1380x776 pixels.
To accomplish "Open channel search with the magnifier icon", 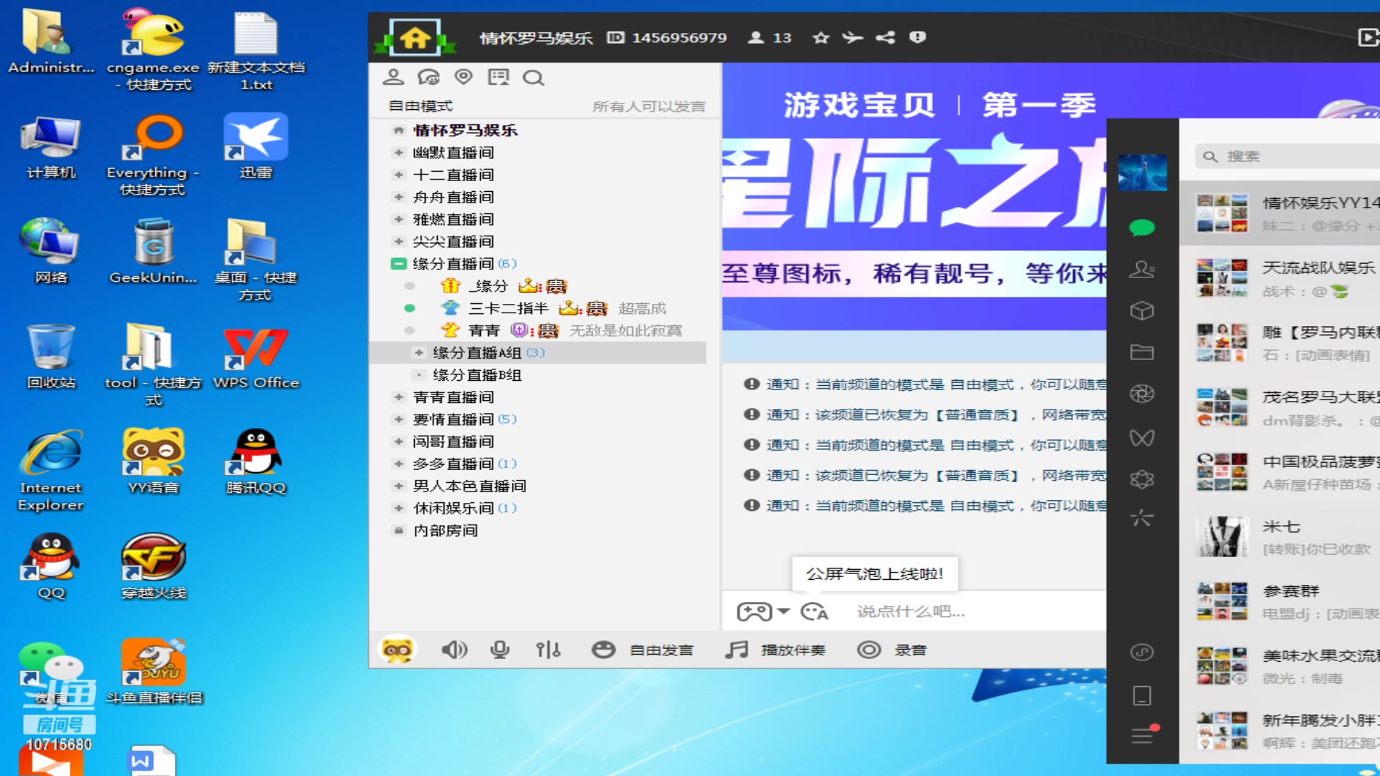I will (533, 77).
